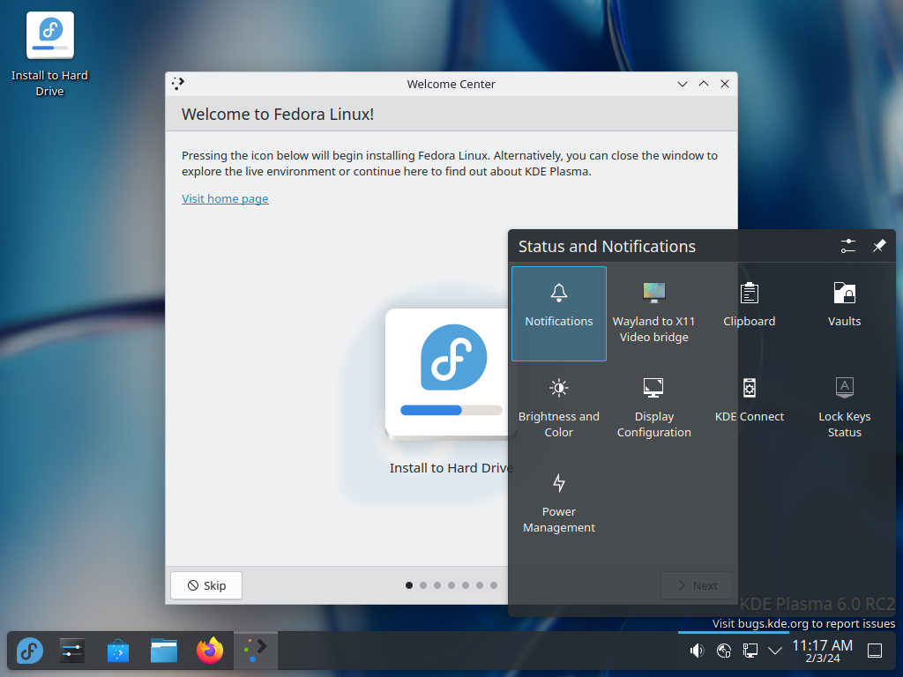Open the KDE Connect tray entry
The image size is (903, 677).
tap(750, 409)
